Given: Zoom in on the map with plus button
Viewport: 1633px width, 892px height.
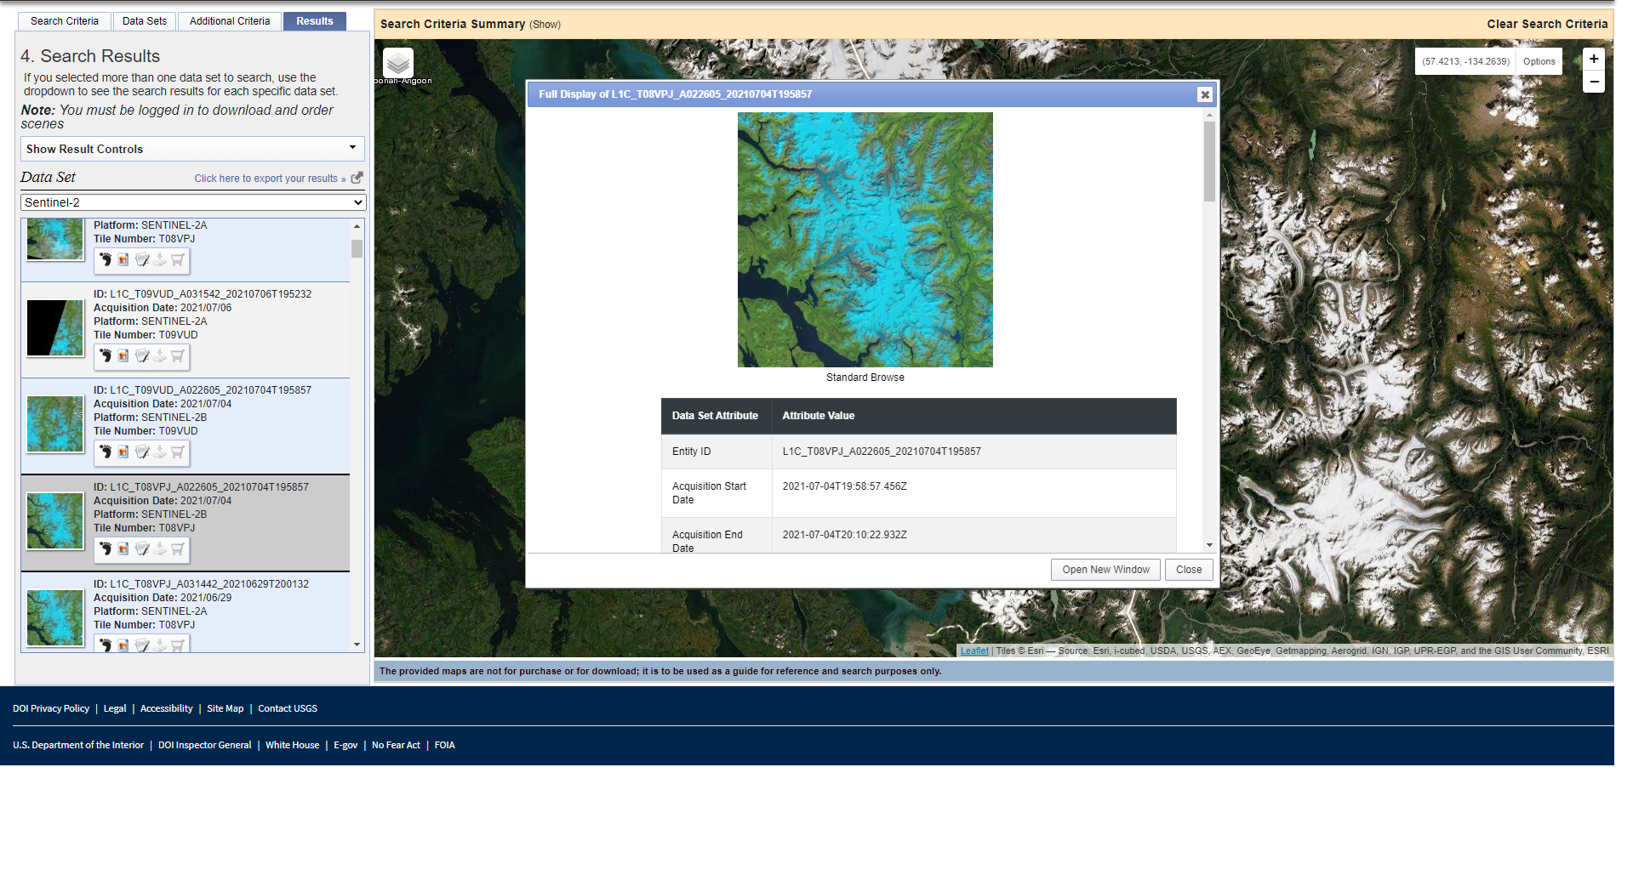Looking at the screenshot, I should [x=1593, y=59].
